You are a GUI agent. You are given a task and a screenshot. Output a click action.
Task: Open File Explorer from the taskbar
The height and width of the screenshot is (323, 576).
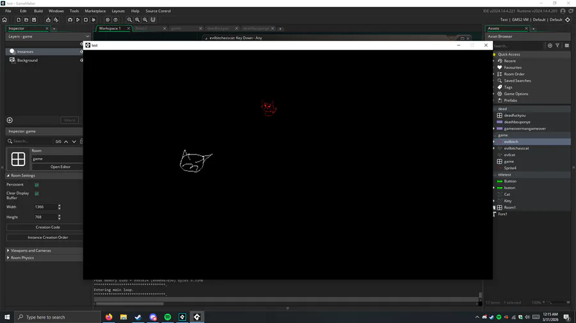pyautogui.click(x=124, y=317)
